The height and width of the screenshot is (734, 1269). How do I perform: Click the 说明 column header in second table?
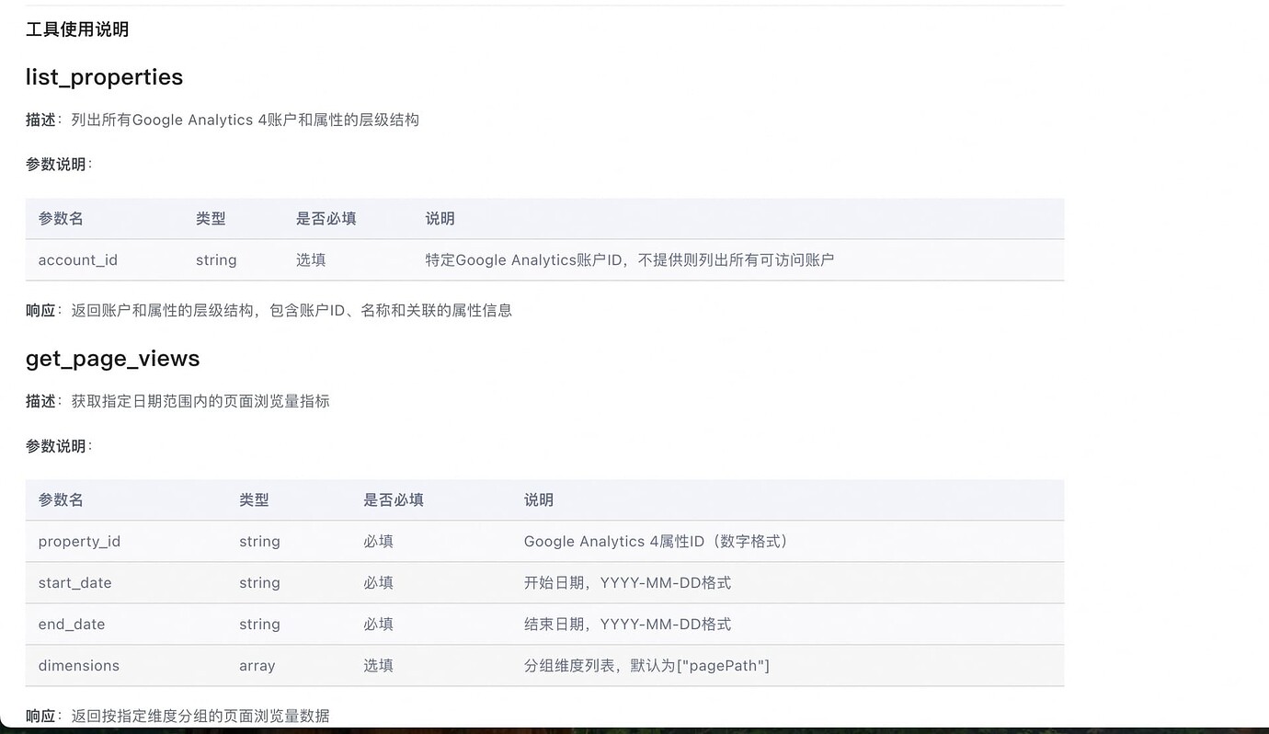[538, 499]
